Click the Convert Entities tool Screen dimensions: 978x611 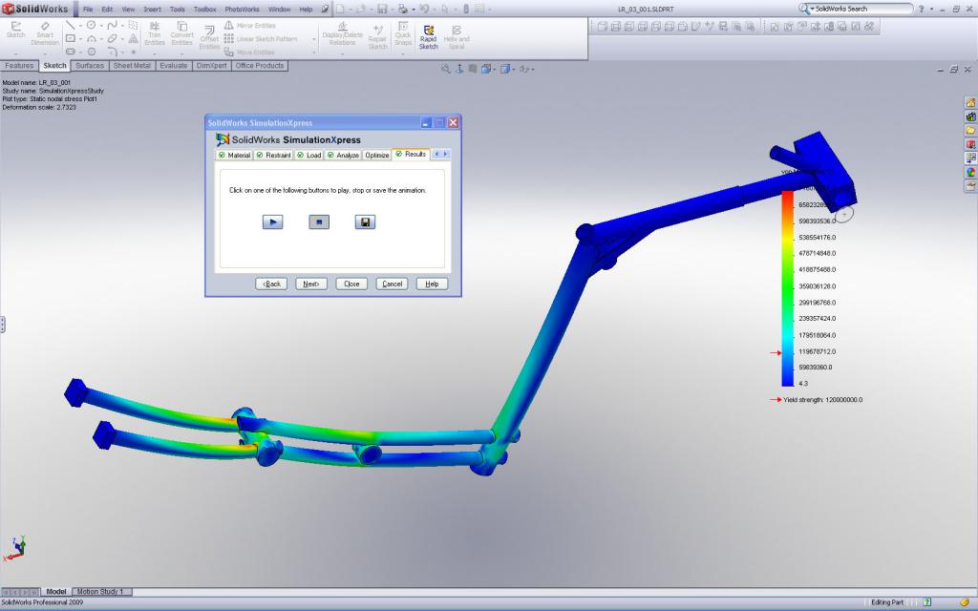click(182, 34)
